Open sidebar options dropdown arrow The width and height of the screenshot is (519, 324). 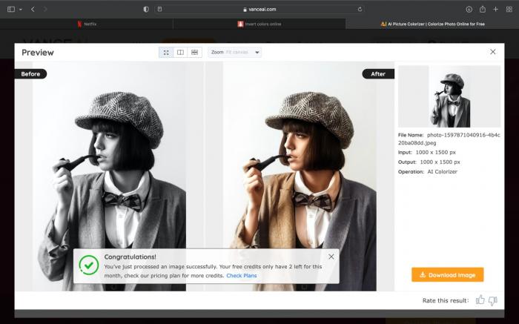[21, 10]
